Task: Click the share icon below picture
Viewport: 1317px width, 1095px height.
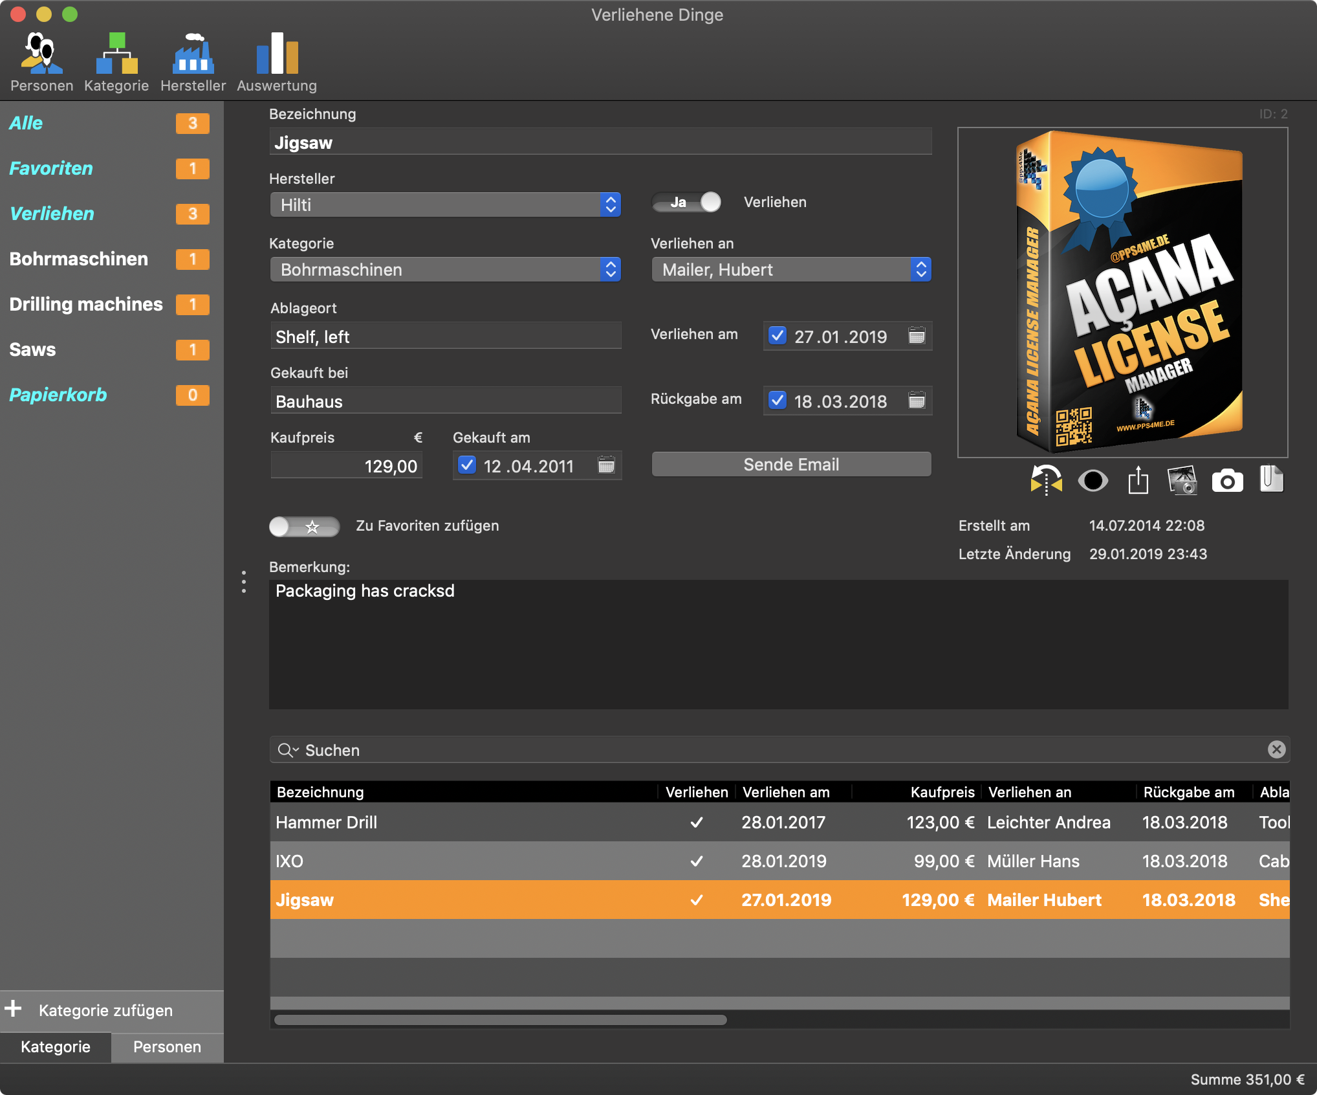Action: pos(1138,480)
